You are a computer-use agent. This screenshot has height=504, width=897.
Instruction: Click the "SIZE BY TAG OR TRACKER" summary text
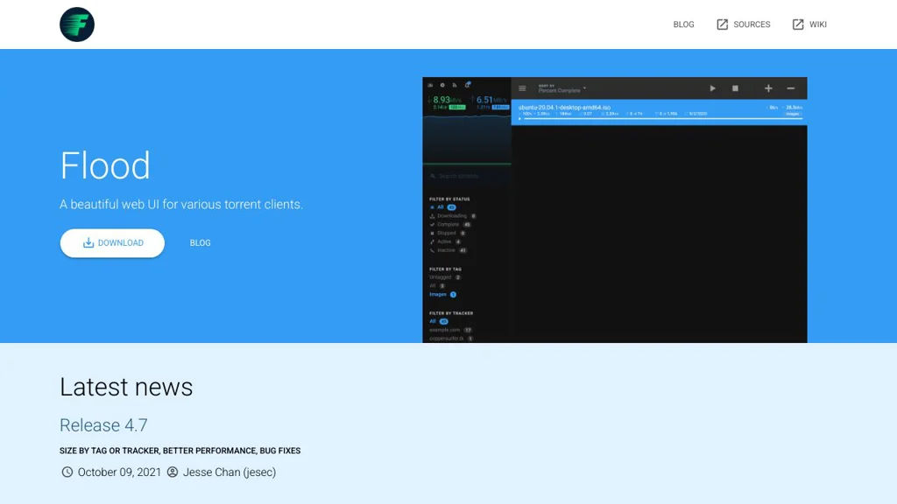180,451
